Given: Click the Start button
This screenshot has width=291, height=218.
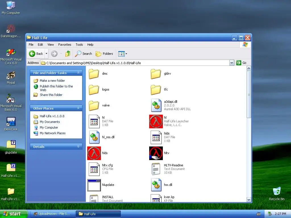Looking at the screenshot, I should click(x=13, y=214).
